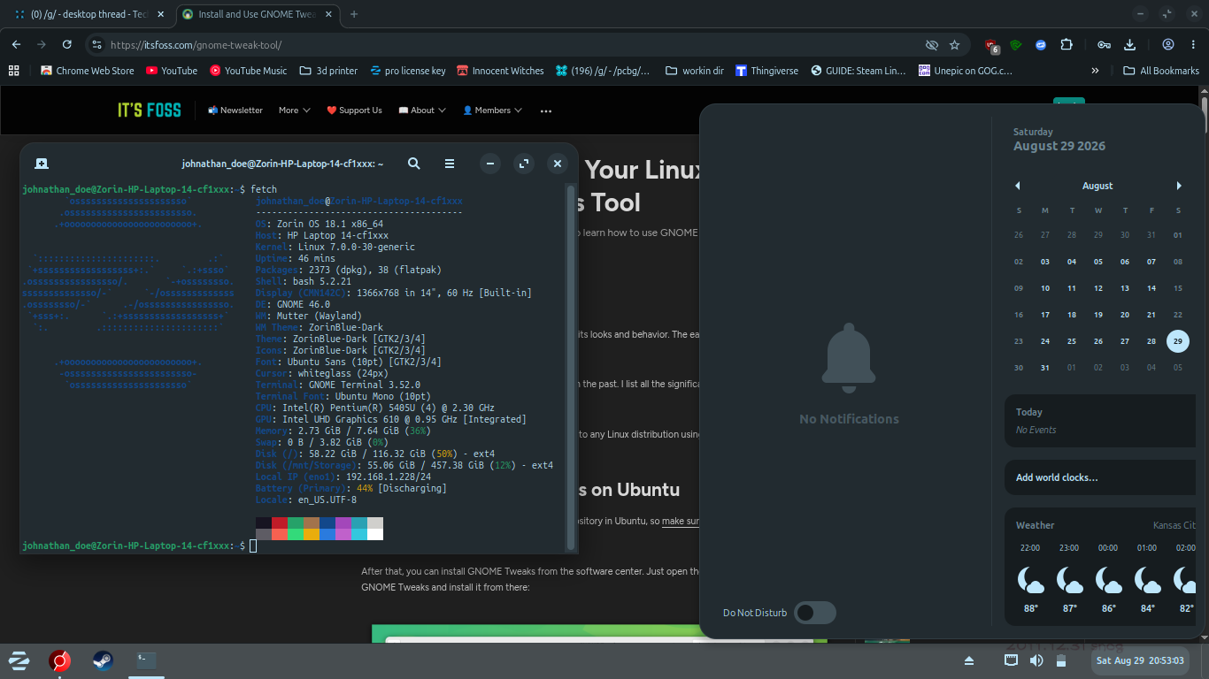The image size is (1209, 679).
Task: Go to next month in calendar
Action: click(1179, 186)
